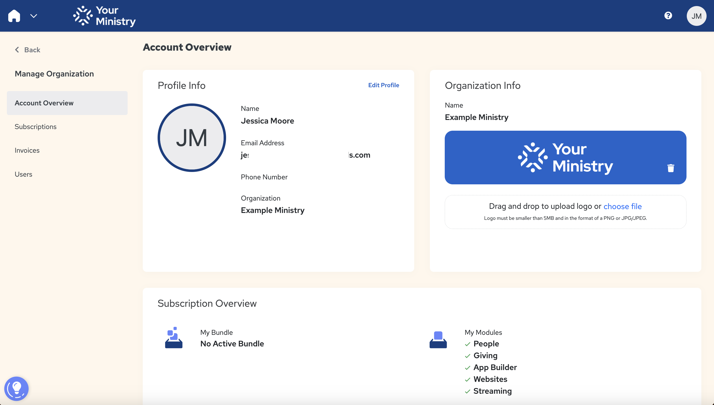Delete the logo with trash icon
This screenshot has height=405, width=714.
[671, 168]
